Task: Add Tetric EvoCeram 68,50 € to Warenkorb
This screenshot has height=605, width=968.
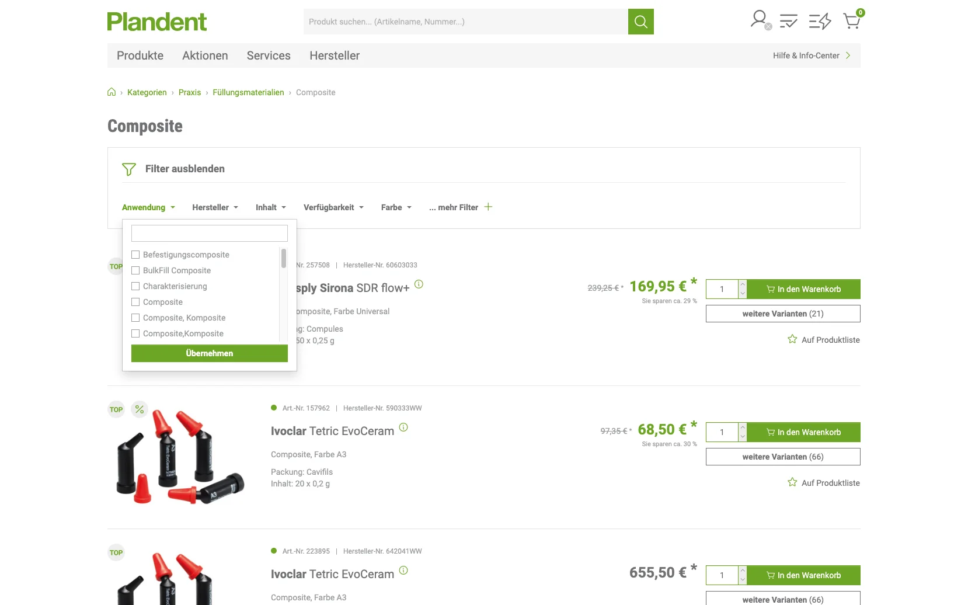Action: pos(803,432)
